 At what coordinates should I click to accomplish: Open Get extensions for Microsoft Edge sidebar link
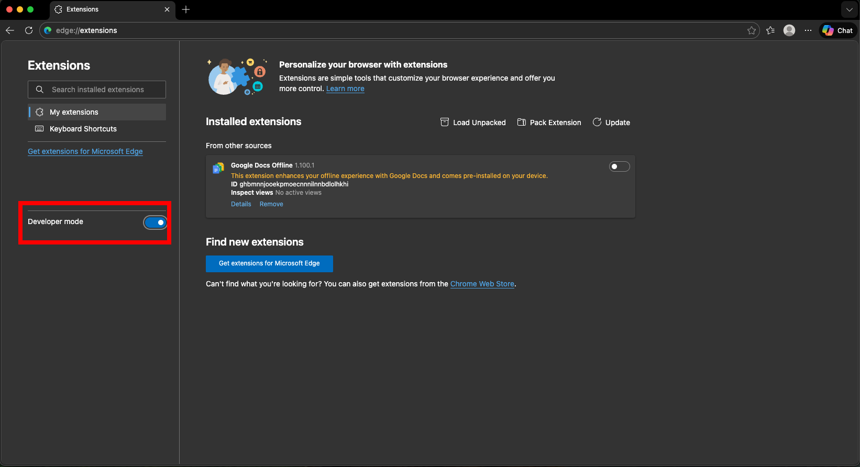(x=85, y=151)
